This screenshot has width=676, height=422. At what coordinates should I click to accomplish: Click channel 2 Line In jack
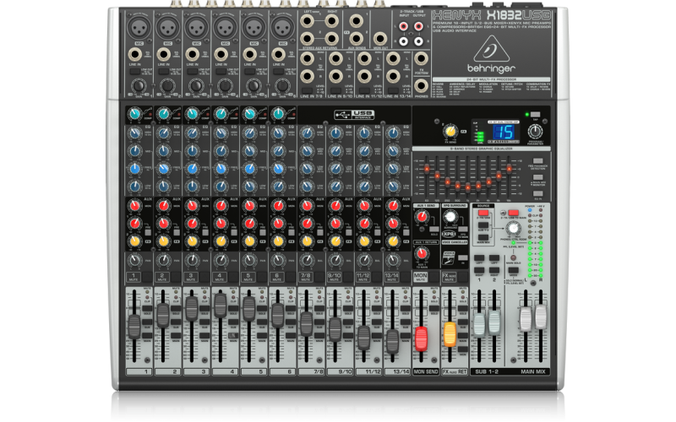164,55
